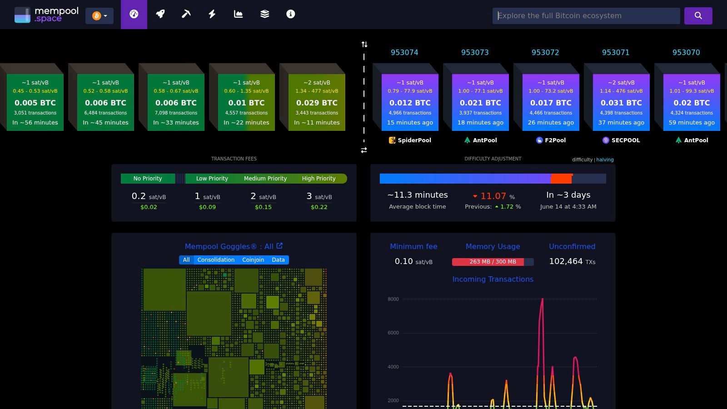Click the SECPOOL logo icon
The image size is (727, 409).
pos(606,140)
